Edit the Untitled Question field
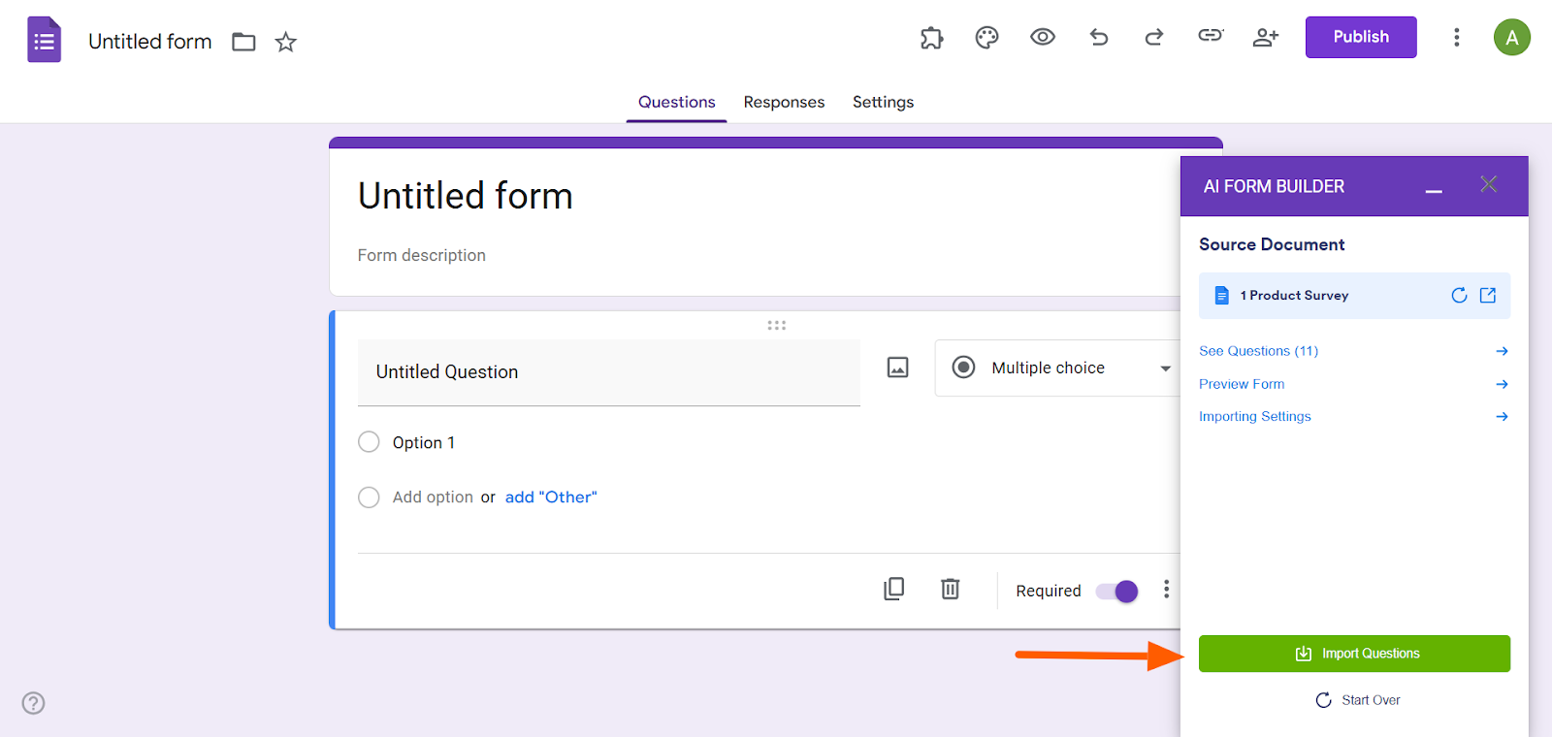1552x737 pixels. coord(609,372)
